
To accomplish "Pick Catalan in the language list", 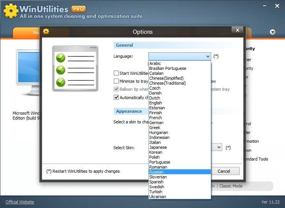I will tap(180, 73).
